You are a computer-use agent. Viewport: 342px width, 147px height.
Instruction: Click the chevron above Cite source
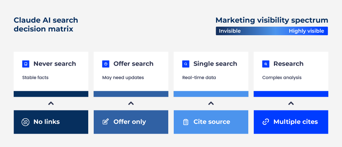(x=211, y=103)
